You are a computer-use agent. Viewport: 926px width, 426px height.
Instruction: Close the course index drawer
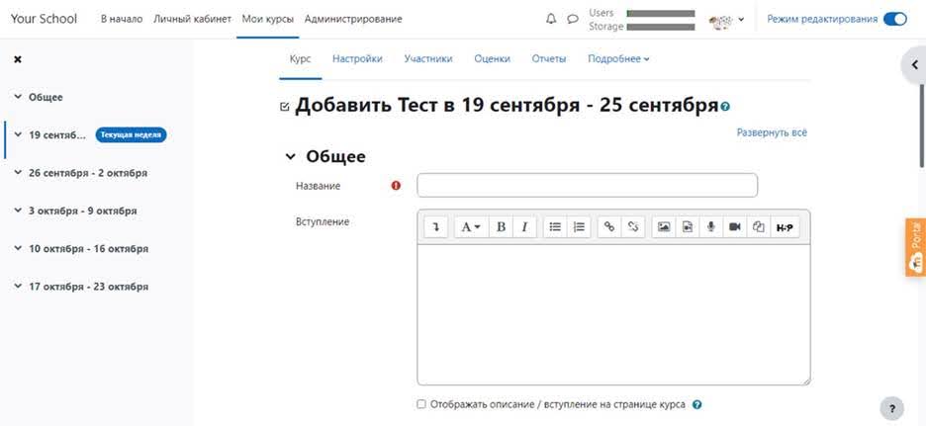click(x=18, y=59)
